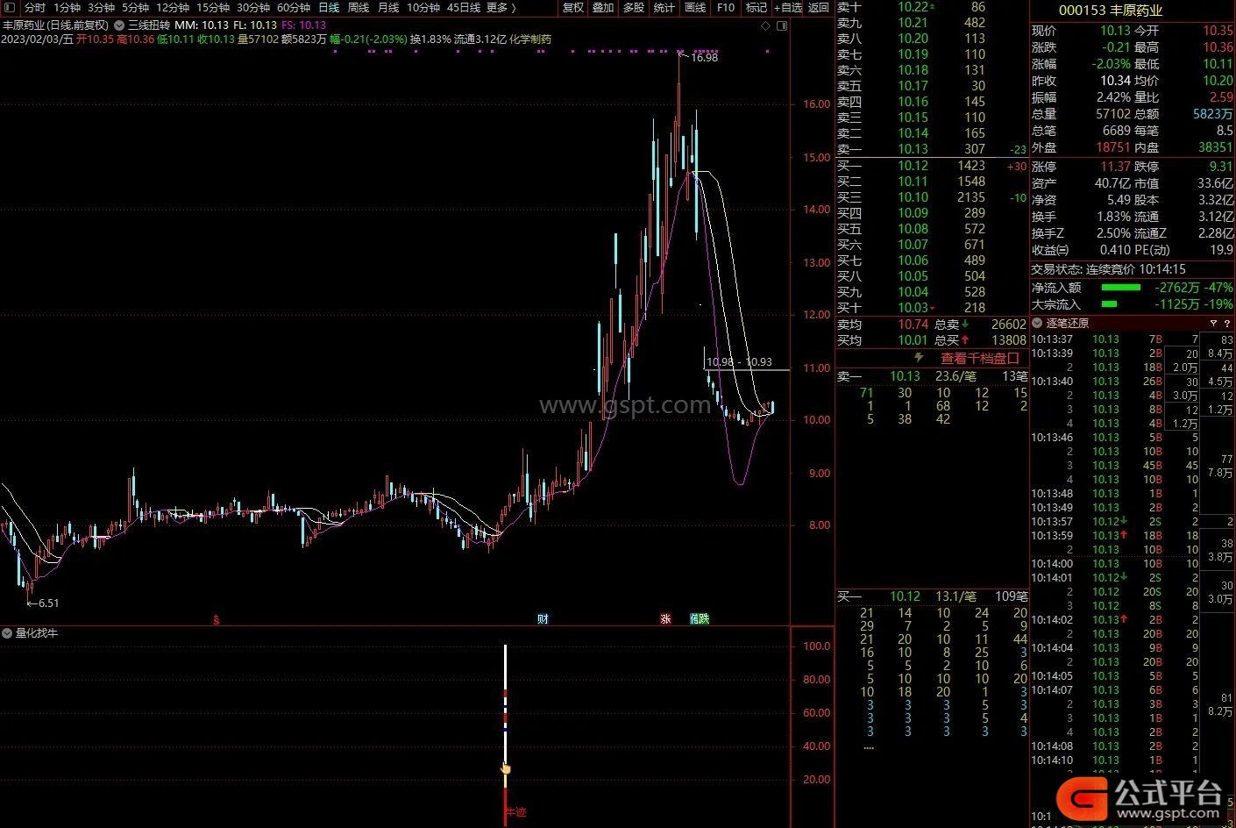The height and width of the screenshot is (828, 1236).
Task: Click the 卖均 value 10.74
Action: point(913,325)
